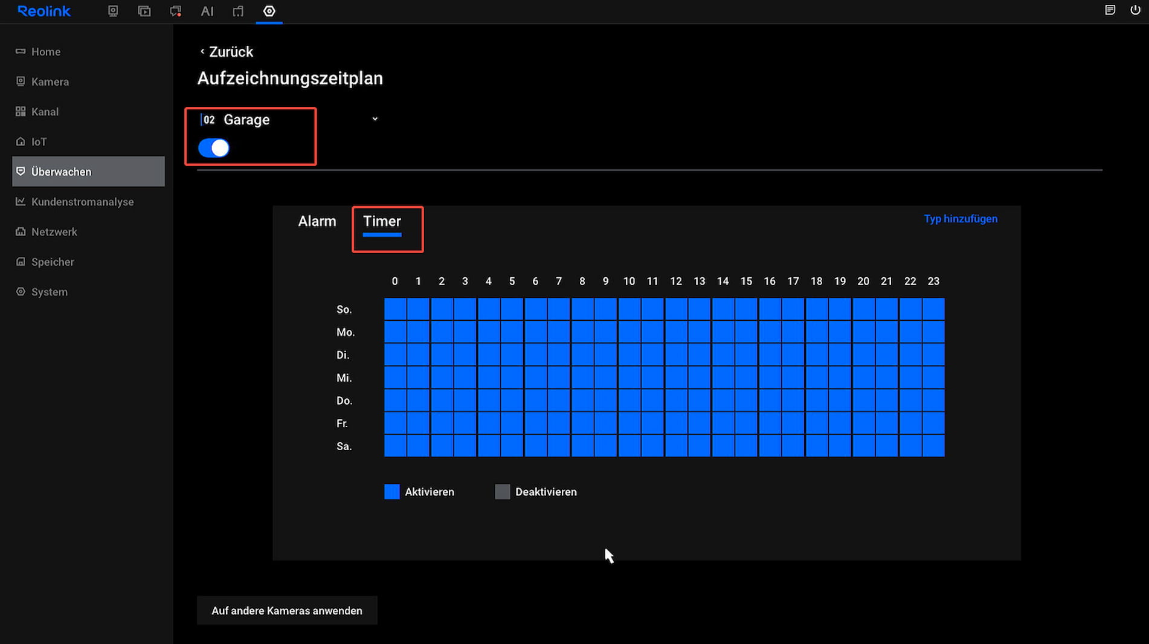Click the Überwachen shield icon
The width and height of the screenshot is (1149, 644).
[21, 172]
